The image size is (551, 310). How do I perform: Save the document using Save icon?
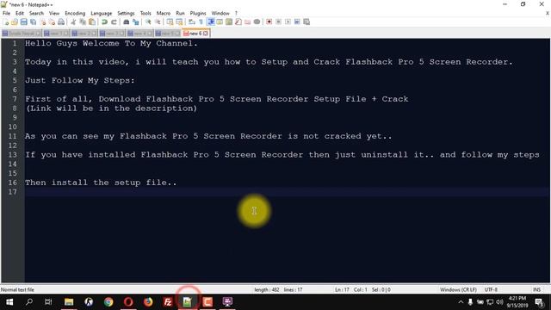pos(24,22)
